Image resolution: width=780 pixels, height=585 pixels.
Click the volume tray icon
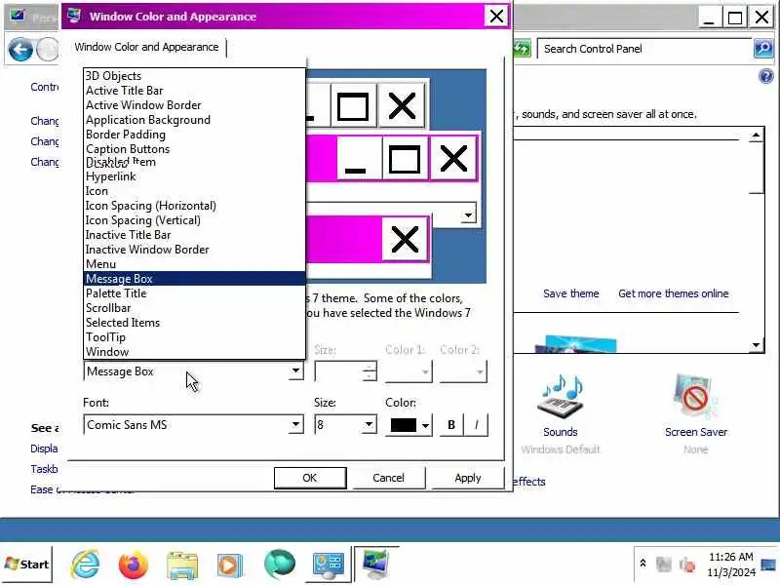687,565
